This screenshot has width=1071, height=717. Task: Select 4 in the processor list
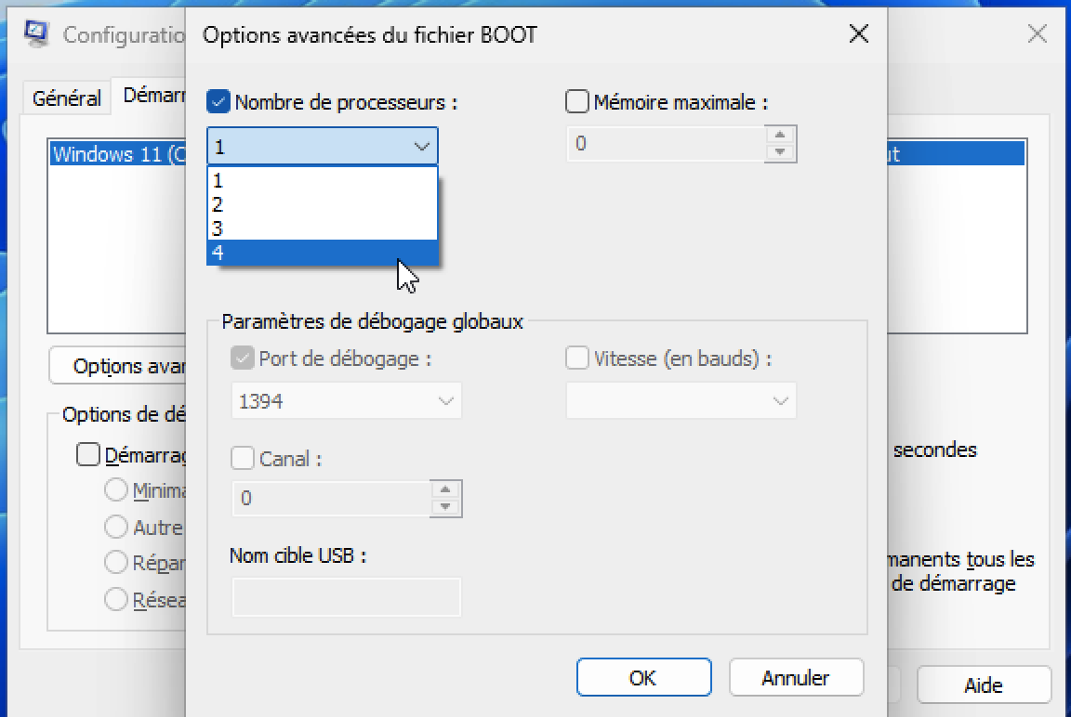click(323, 253)
